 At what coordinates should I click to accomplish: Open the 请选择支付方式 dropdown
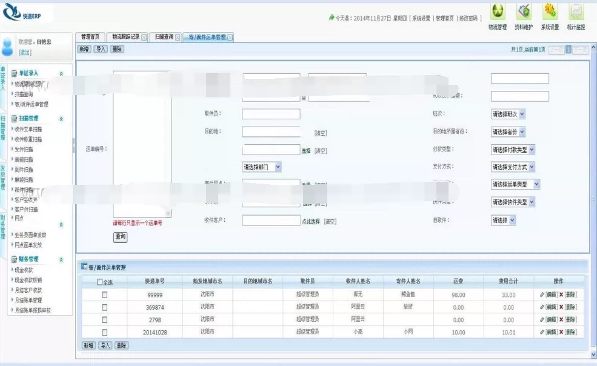513,167
